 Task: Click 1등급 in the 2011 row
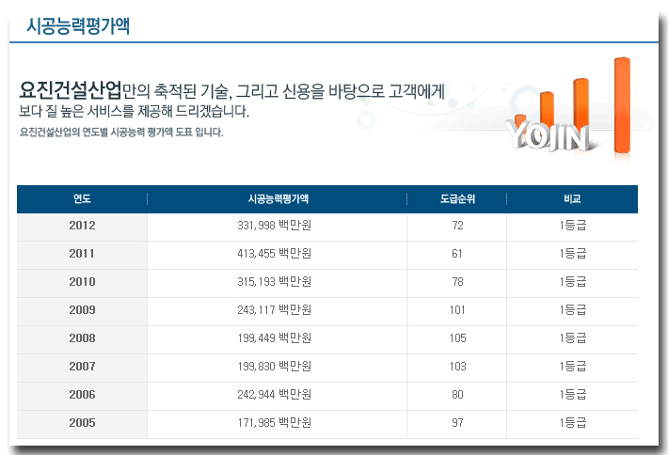(573, 254)
